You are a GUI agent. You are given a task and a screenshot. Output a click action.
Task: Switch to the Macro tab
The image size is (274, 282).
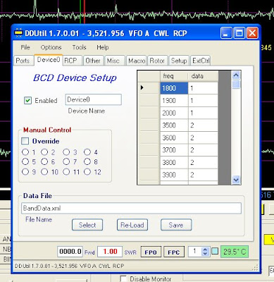click(x=137, y=61)
